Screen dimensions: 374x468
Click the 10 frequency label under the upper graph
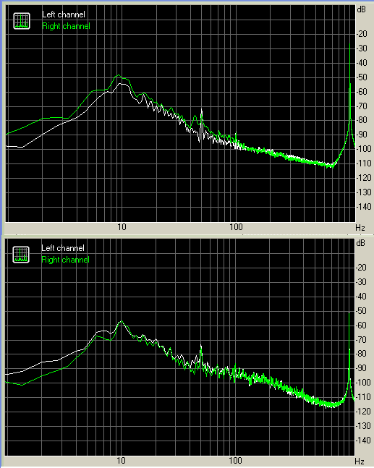click(122, 227)
